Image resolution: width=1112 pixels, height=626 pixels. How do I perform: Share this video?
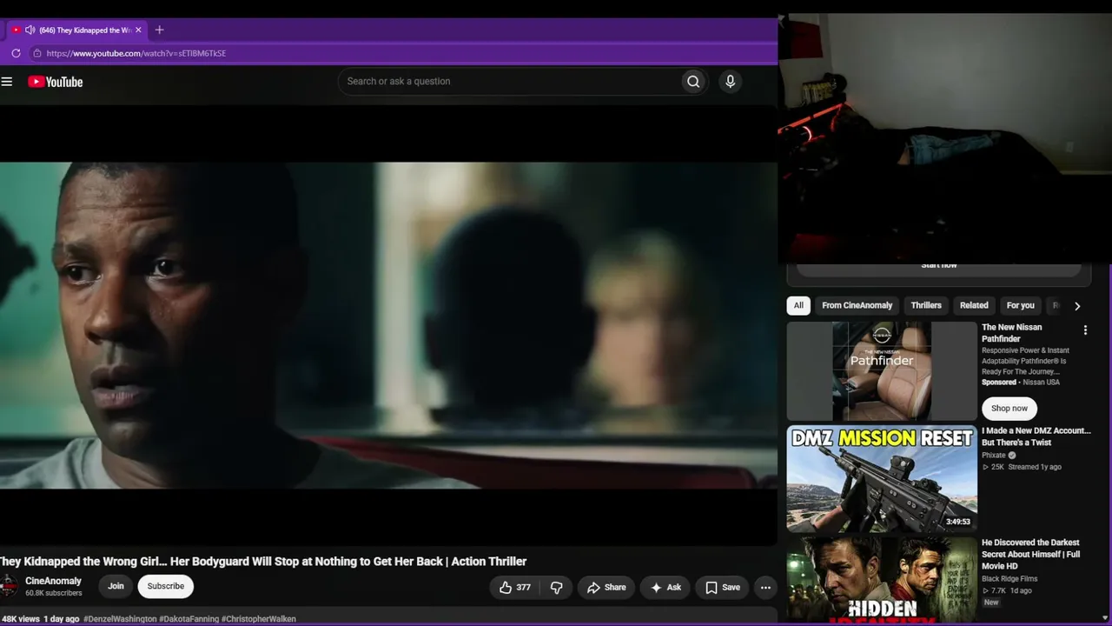click(x=606, y=588)
